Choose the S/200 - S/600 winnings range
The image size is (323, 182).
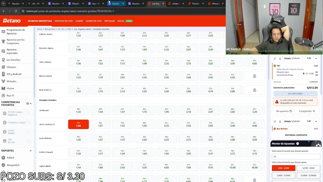point(308,168)
